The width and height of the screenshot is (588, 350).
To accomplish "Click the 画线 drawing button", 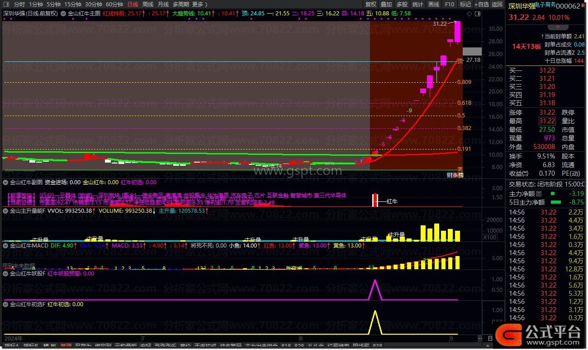I will point(434,4).
